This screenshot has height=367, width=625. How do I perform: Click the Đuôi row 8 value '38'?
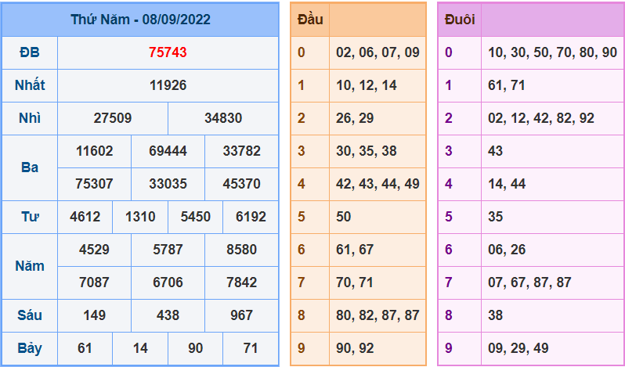click(x=496, y=315)
